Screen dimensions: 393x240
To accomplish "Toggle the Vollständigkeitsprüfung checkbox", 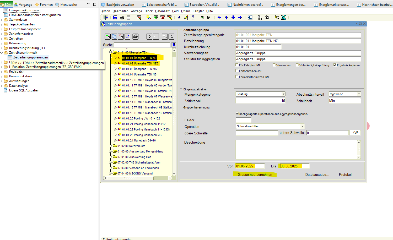I will tap(297, 65).
